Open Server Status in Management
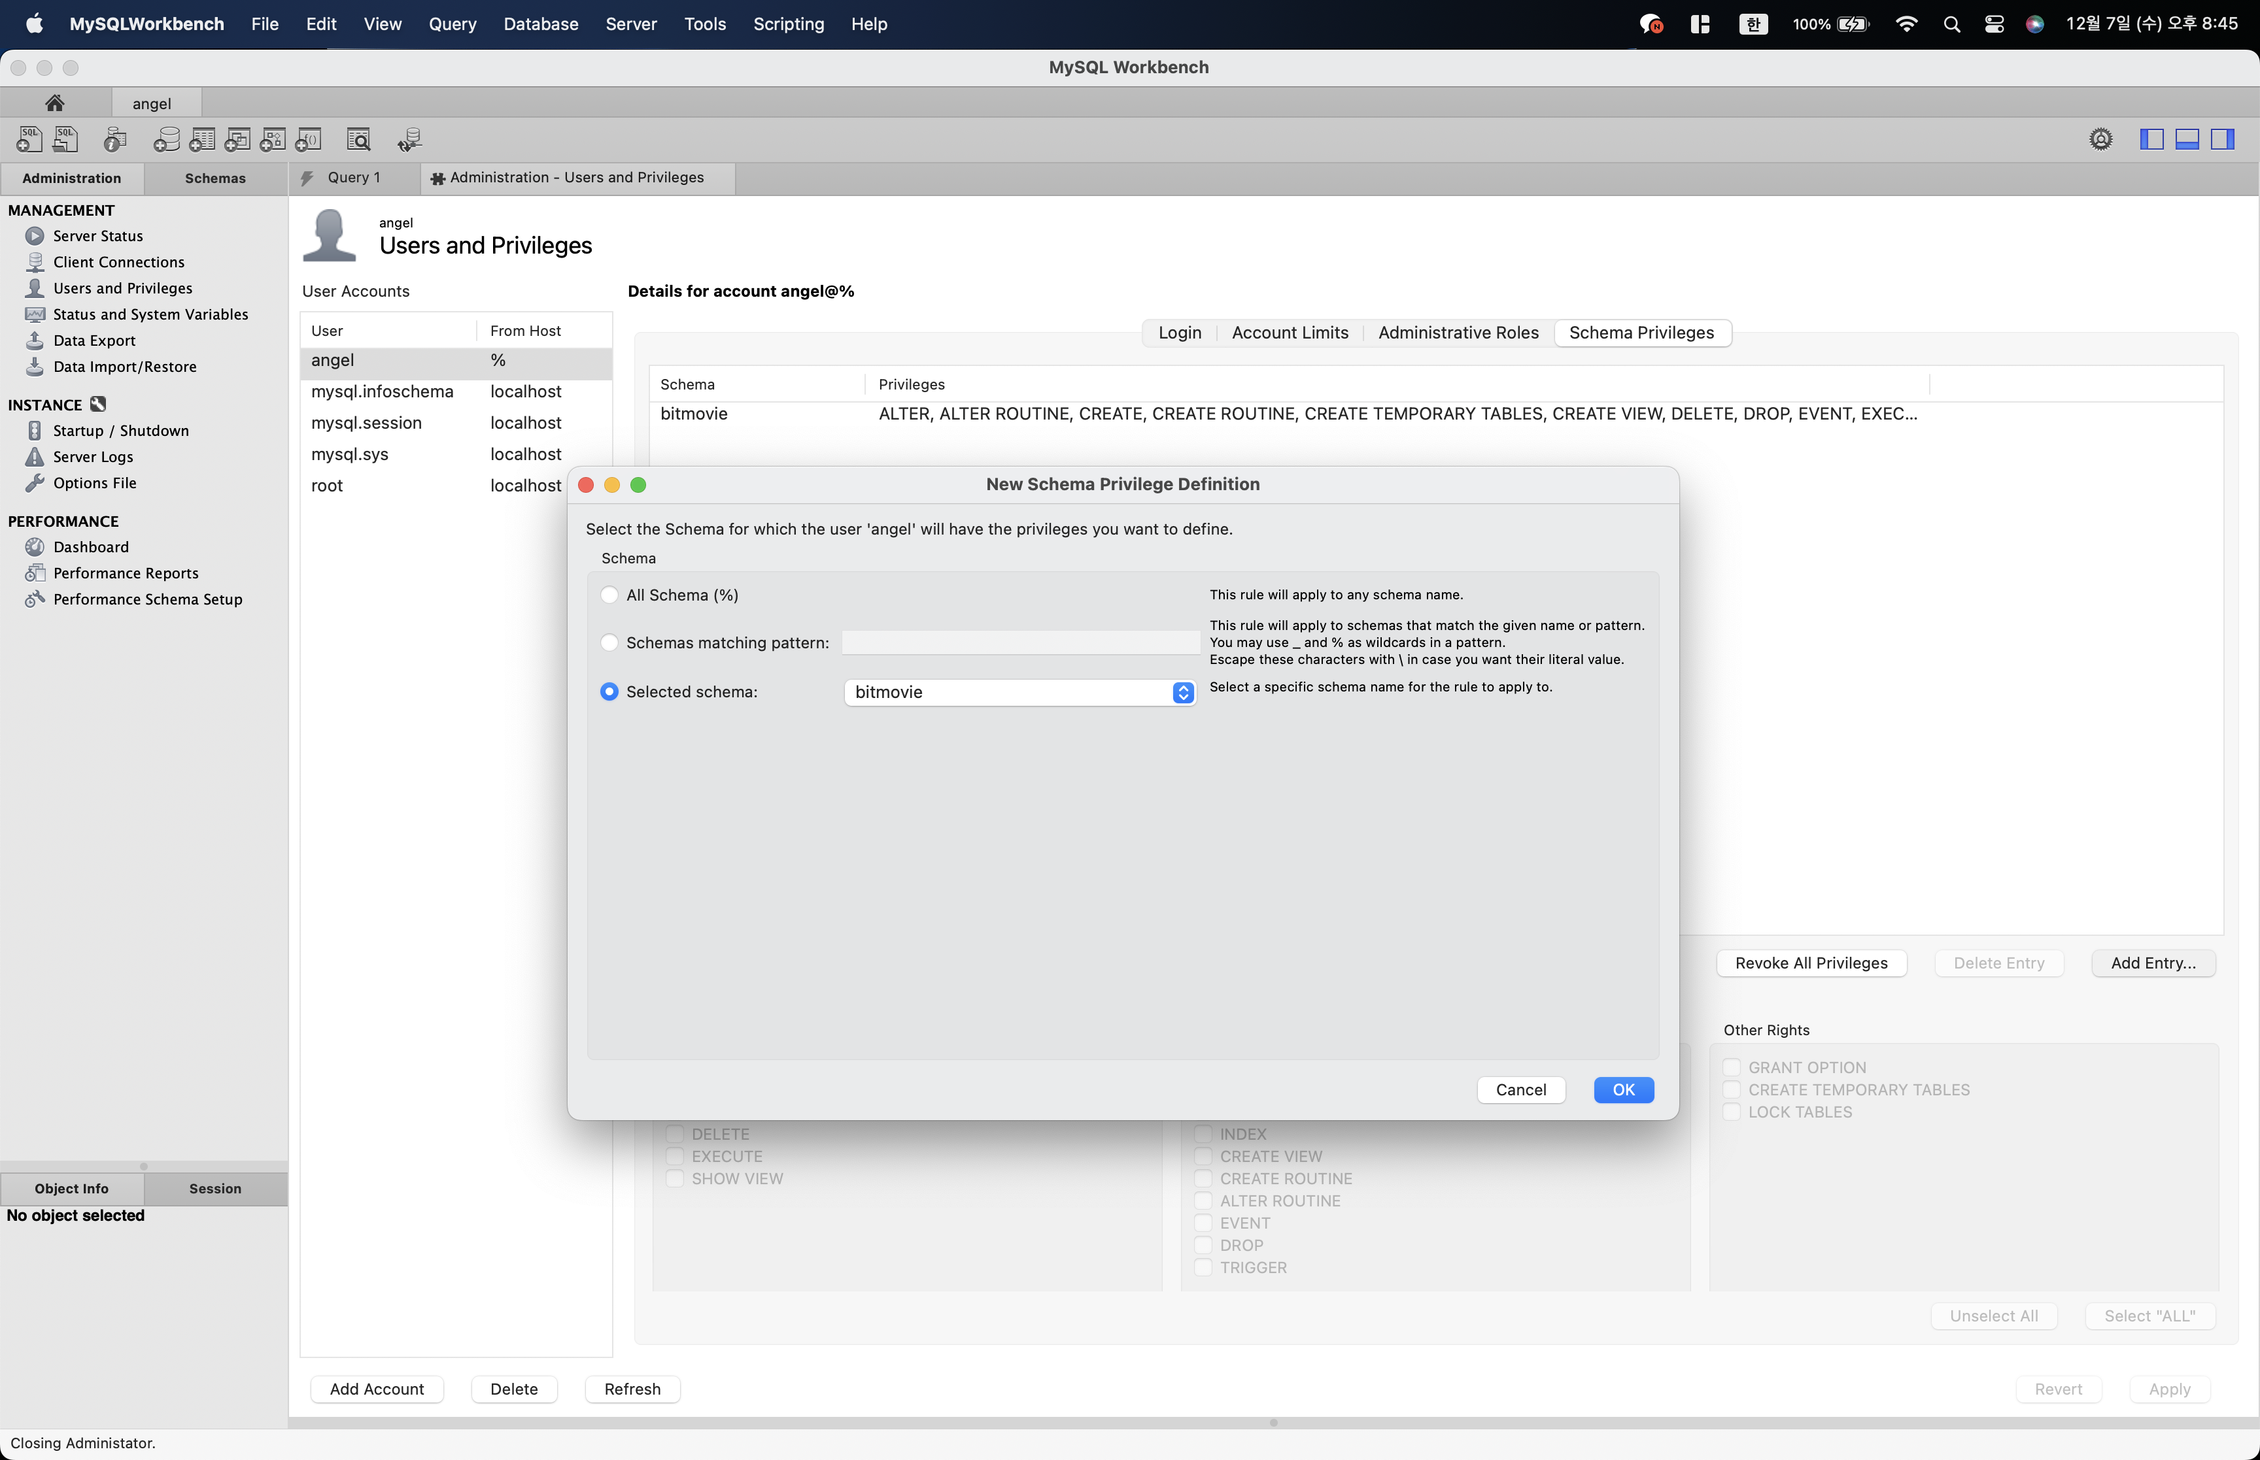 click(97, 236)
